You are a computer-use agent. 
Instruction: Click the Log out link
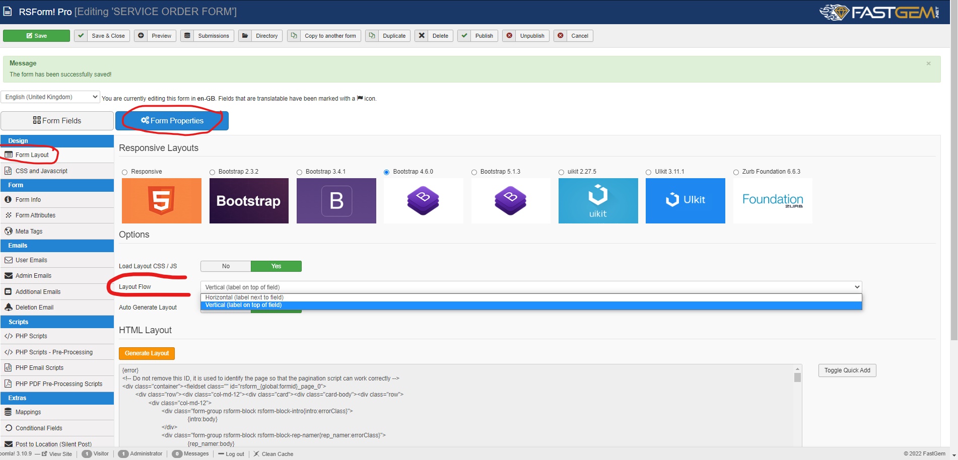[x=231, y=454]
